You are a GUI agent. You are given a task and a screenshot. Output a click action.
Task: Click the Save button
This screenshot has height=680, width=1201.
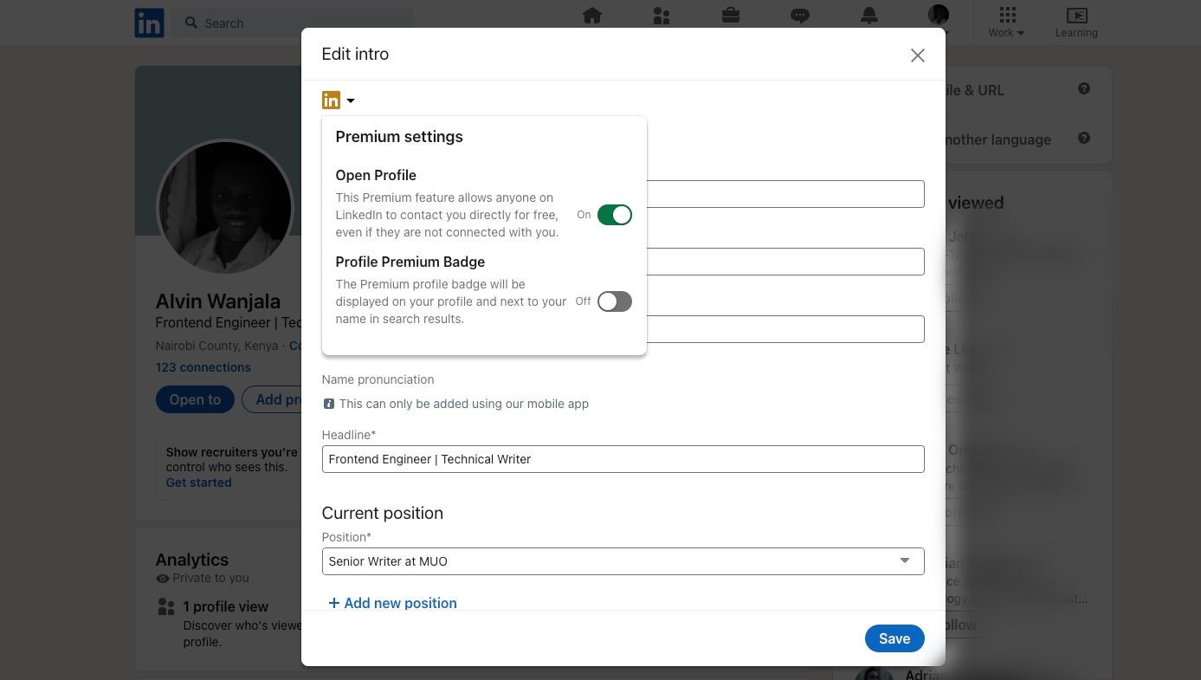pyautogui.click(x=894, y=638)
